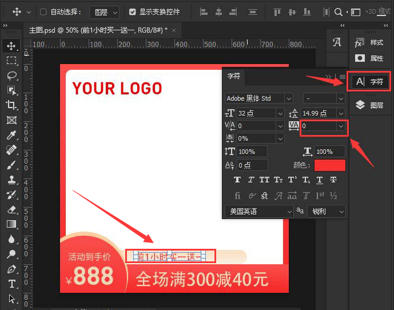Viewport: 394px width, 310px height.
Task: Open the Move tool preset picker arrow
Action: click(x=29, y=12)
